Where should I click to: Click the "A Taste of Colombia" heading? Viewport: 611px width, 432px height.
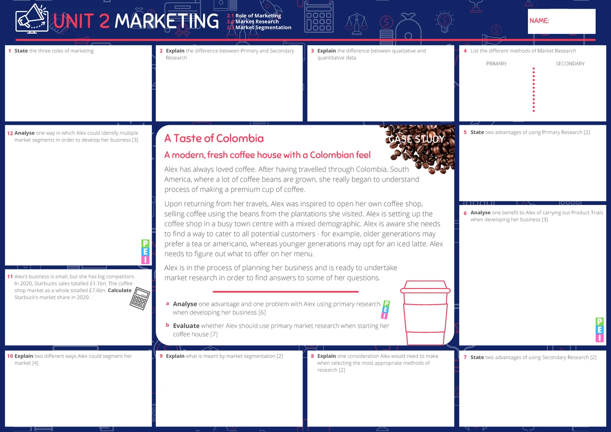coord(214,138)
